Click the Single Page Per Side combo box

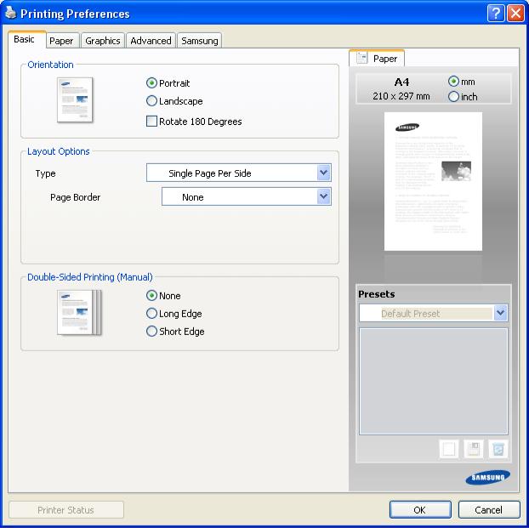pos(239,173)
